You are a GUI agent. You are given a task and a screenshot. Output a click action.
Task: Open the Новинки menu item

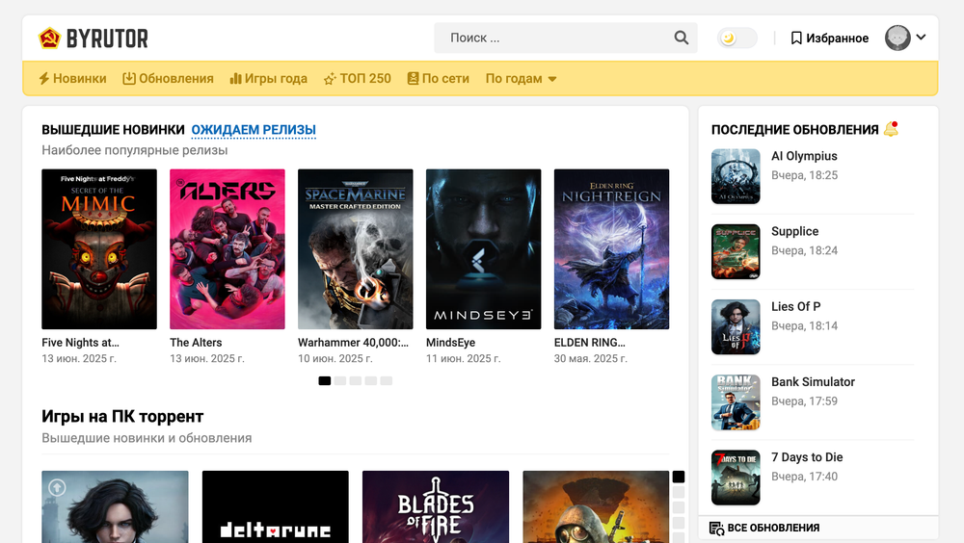(x=72, y=79)
